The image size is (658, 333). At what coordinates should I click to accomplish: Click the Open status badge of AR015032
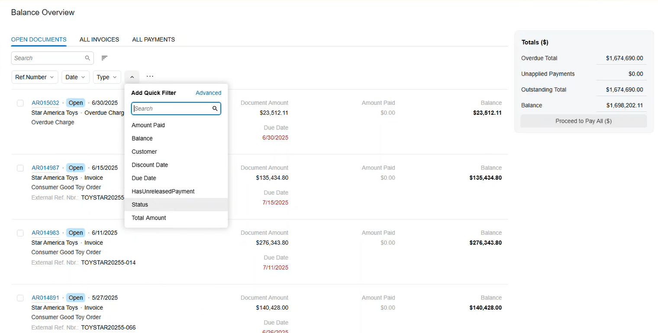click(76, 103)
